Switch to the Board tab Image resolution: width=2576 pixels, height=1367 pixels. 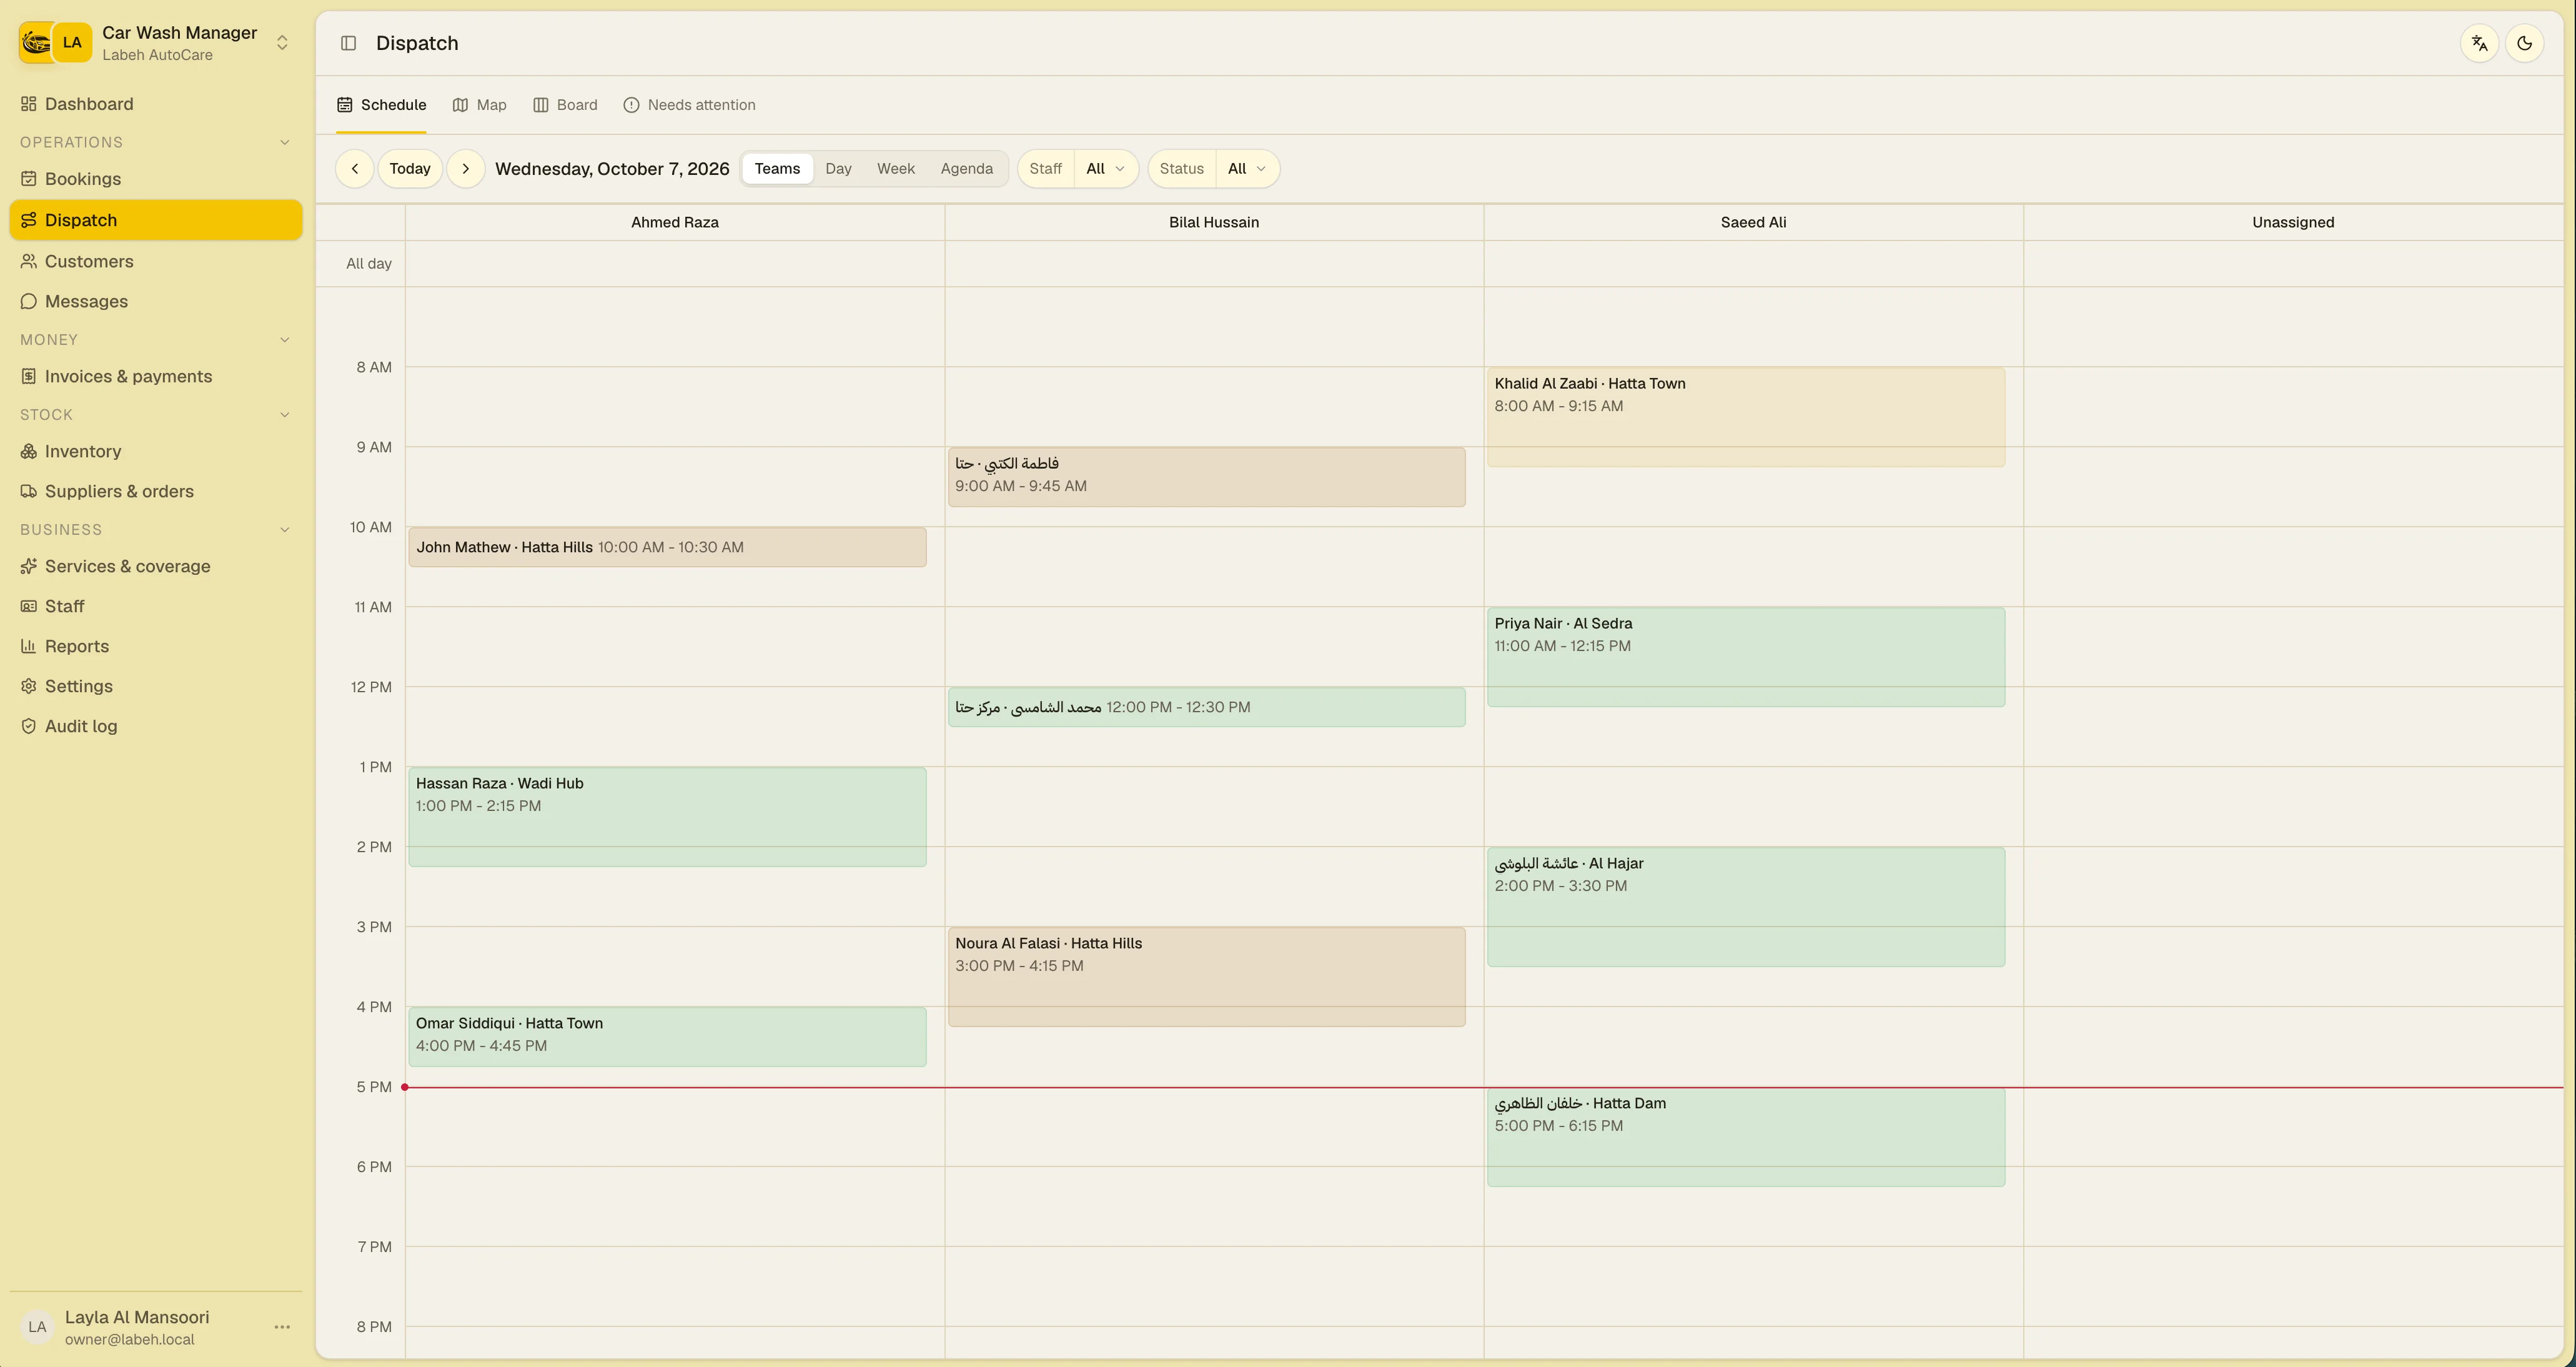[565, 105]
